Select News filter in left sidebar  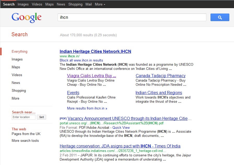click(16, 83)
